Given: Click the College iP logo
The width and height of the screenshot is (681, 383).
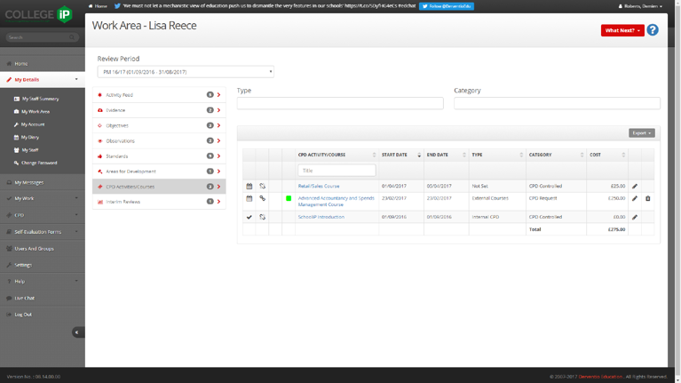Looking at the screenshot, I should (39, 14).
